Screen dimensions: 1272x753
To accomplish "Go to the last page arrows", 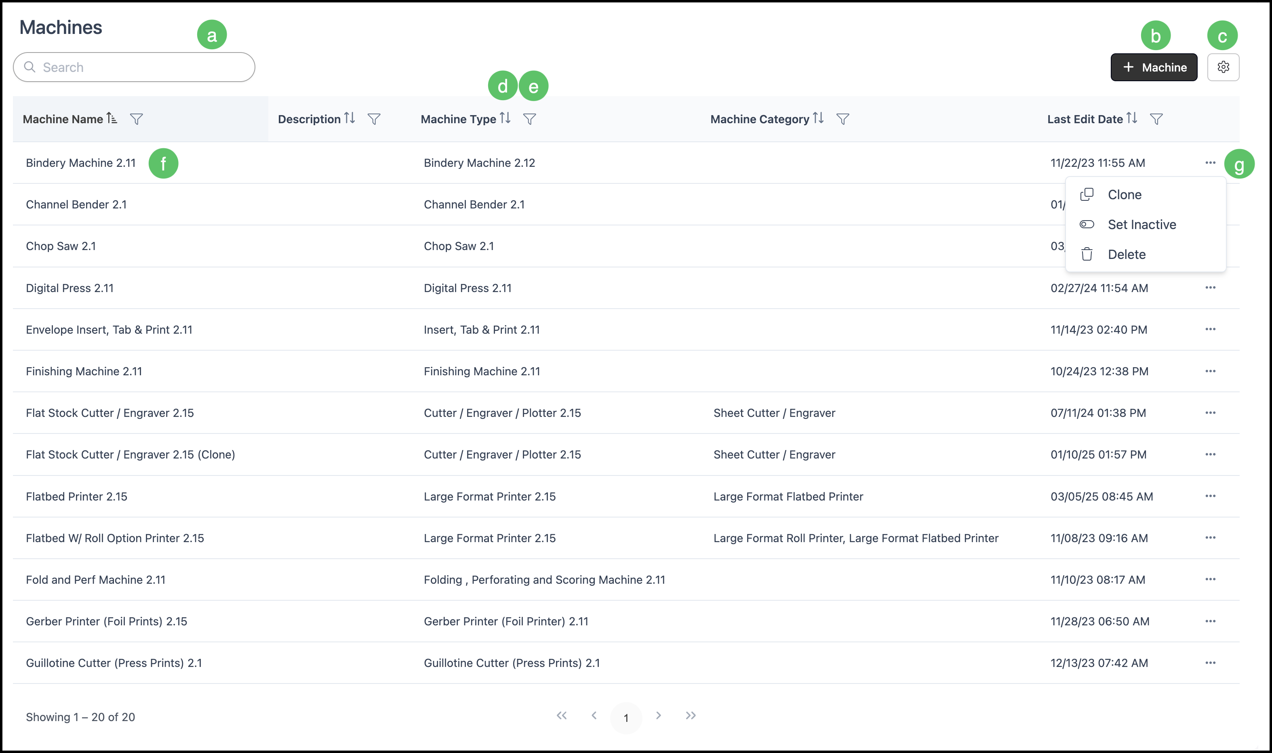I will [691, 716].
